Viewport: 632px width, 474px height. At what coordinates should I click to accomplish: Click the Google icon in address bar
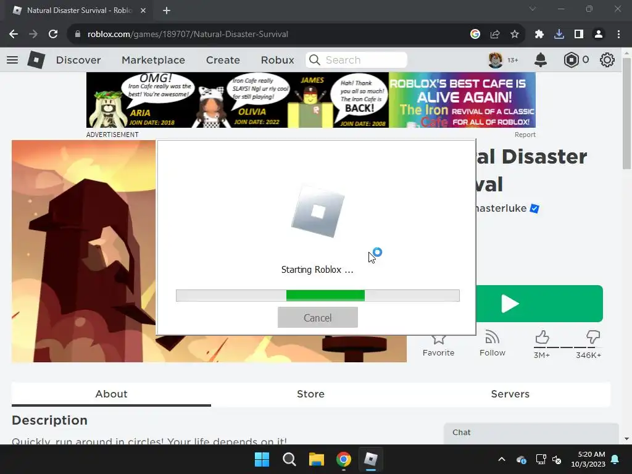point(475,35)
